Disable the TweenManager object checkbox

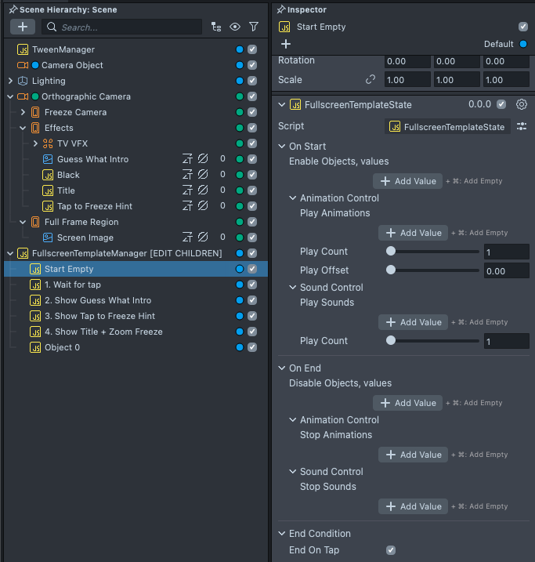[x=252, y=49]
